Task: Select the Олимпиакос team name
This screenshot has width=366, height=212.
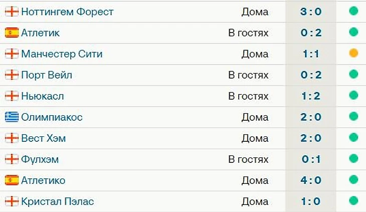Action: click(52, 117)
